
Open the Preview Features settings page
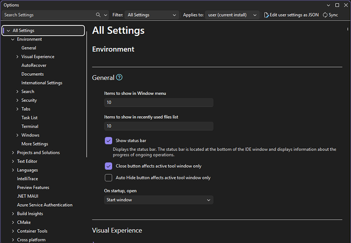coord(33,187)
